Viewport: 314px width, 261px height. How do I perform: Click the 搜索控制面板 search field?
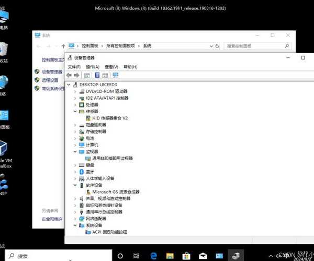257,46
